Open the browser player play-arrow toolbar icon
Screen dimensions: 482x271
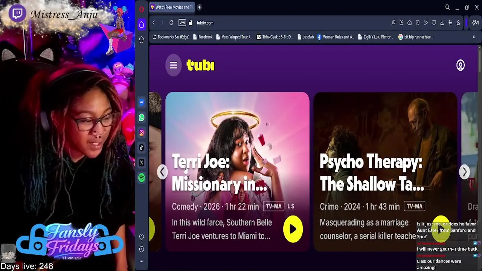tap(426, 23)
